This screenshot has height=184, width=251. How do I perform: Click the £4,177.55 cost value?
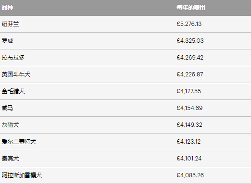188,91
